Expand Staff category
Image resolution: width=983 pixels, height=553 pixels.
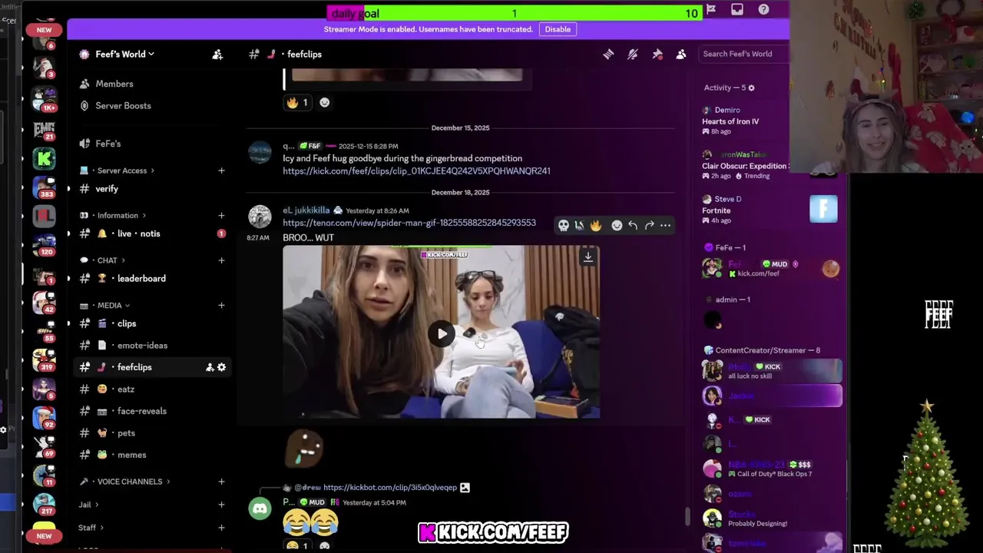(x=91, y=528)
